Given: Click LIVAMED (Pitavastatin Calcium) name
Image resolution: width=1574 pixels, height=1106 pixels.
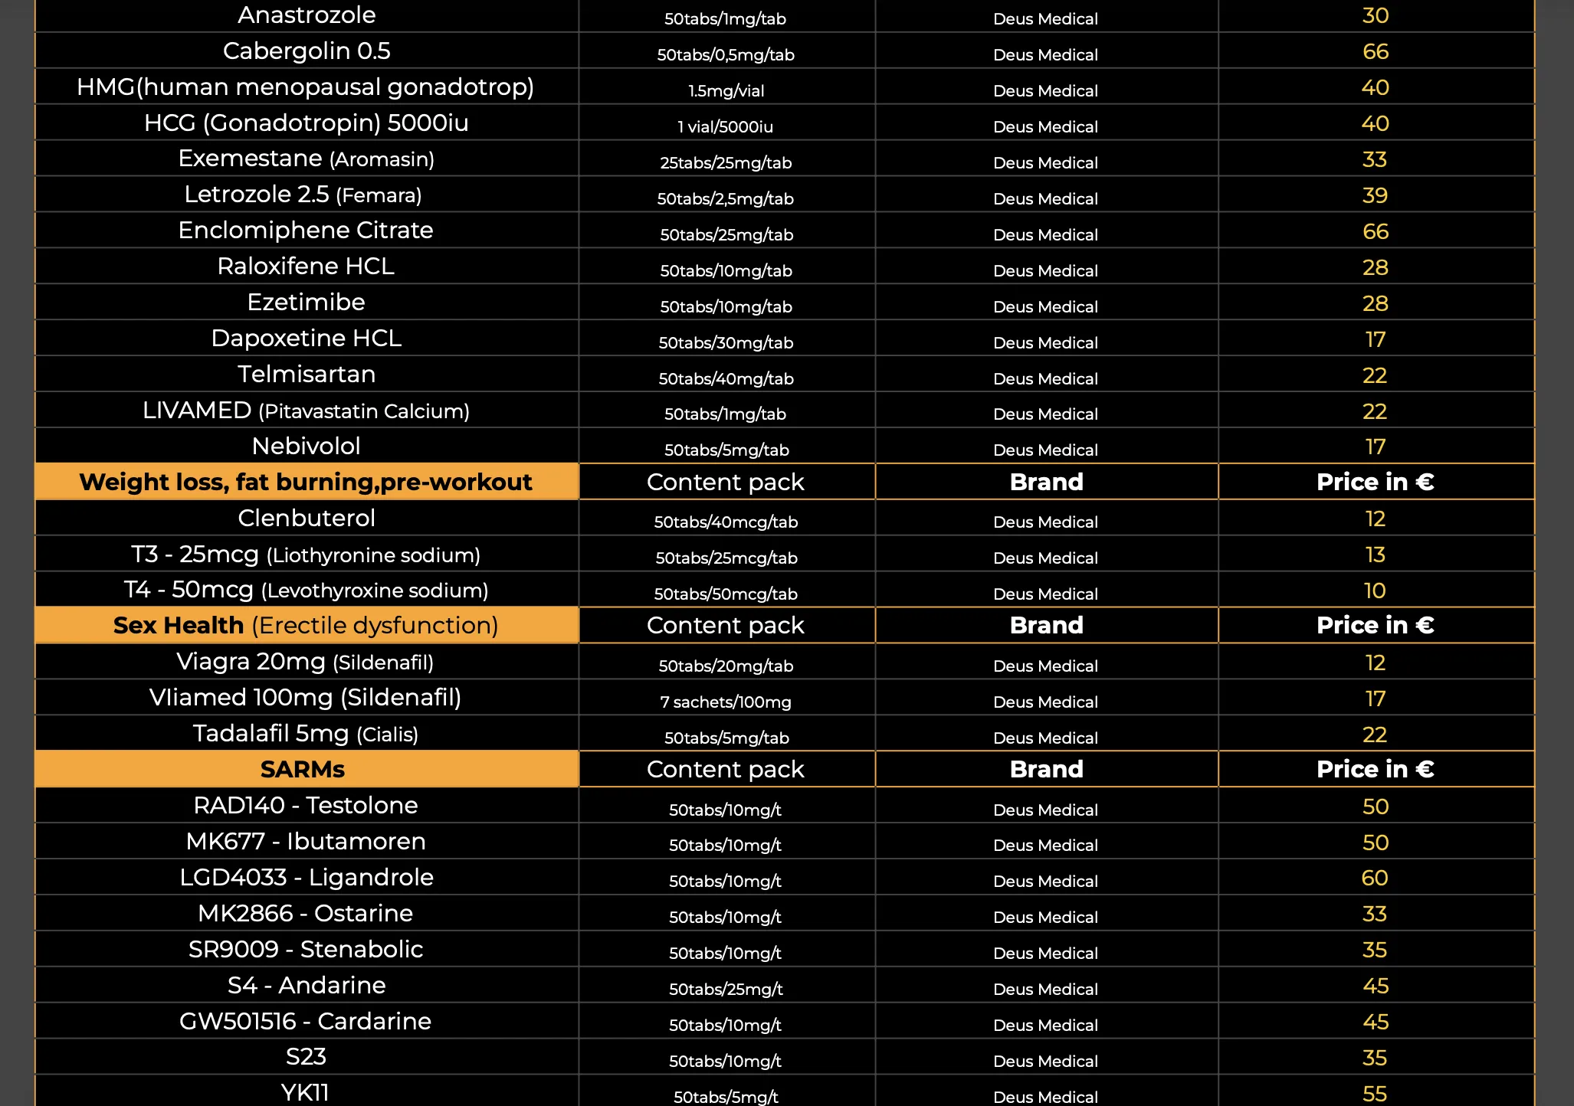Looking at the screenshot, I should tap(307, 411).
